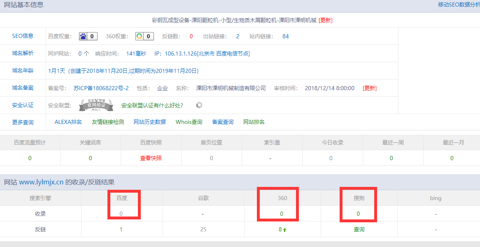
Task: Open 网站排名 link
Action: click(x=254, y=122)
